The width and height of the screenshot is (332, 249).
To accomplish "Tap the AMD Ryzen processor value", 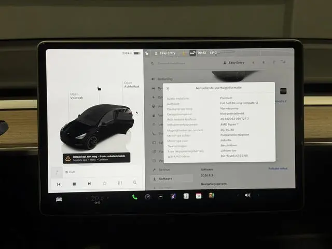I will coord(229,125).
